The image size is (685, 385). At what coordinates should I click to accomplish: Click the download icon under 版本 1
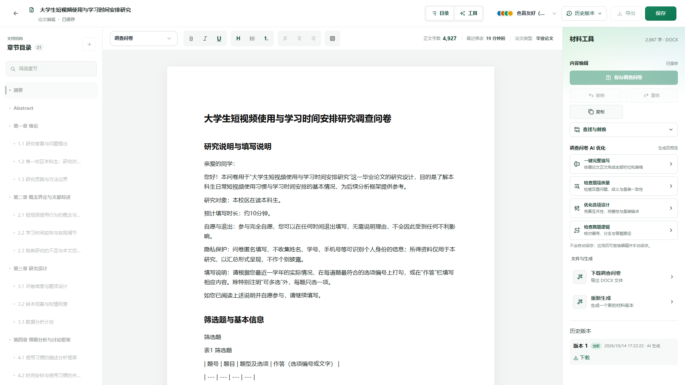576,358
